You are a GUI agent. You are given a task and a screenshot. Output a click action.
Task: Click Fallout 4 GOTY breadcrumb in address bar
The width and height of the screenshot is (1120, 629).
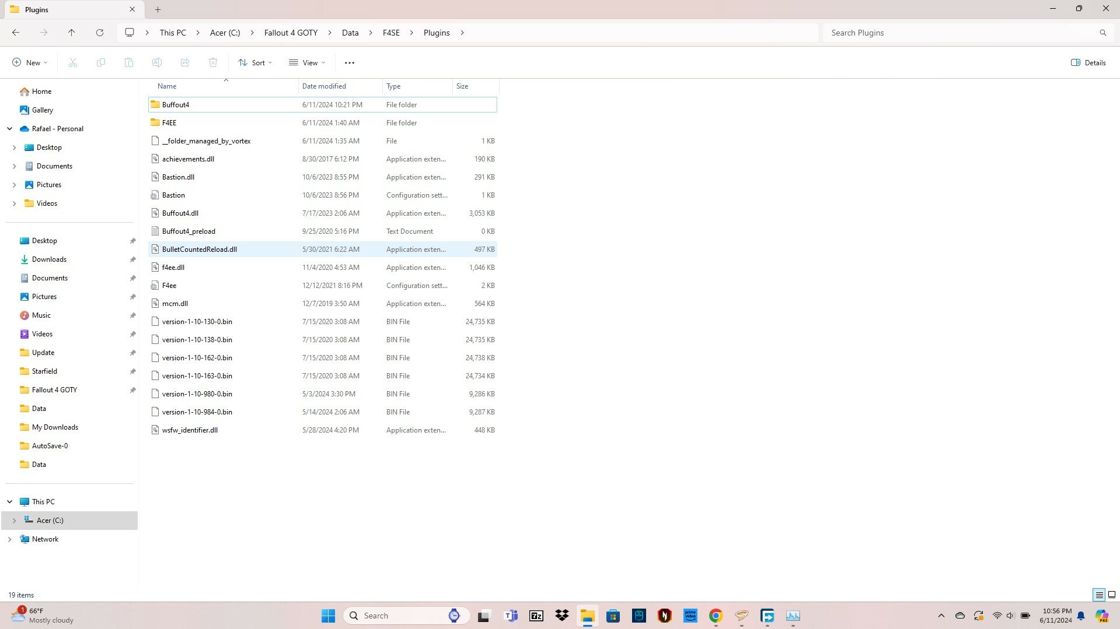(x=291, y=33)
